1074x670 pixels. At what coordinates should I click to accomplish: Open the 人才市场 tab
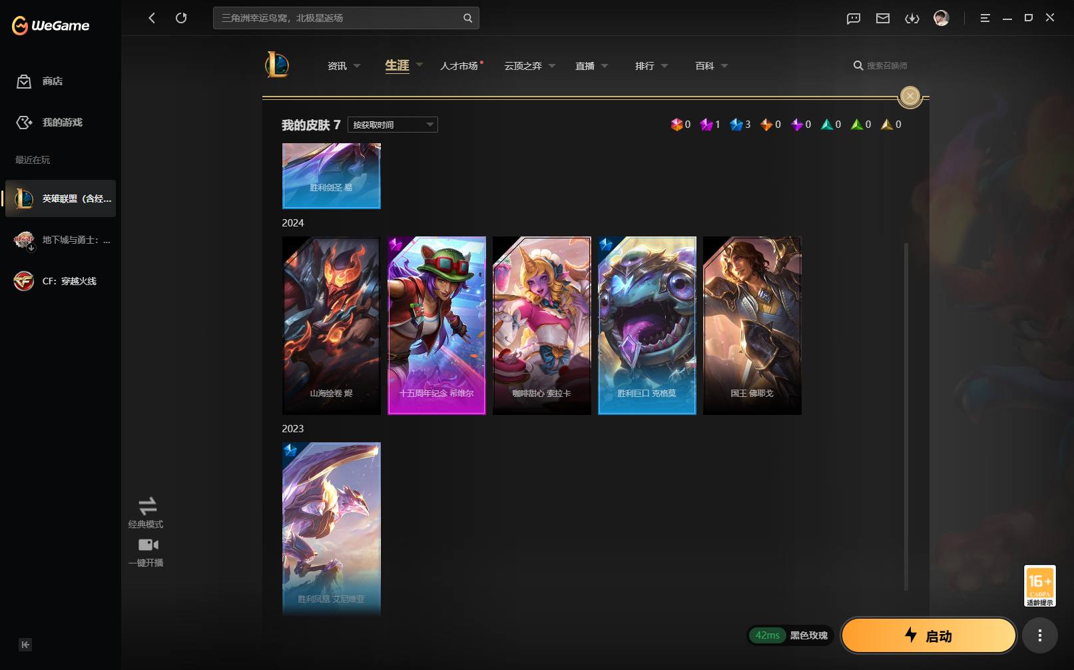tap(459, 66)
